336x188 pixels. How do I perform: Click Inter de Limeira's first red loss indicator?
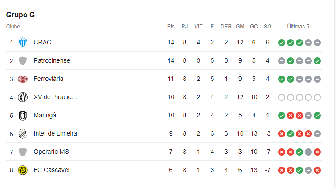pos(282,134)
